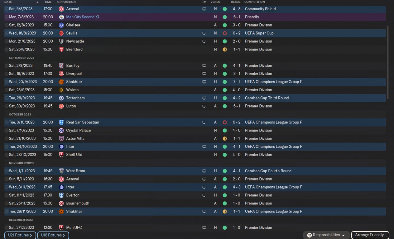Open the Responsibilities dropdown
Image resolution: width=394 pixels, height=239 pixels.
click(x=326, y=235)
